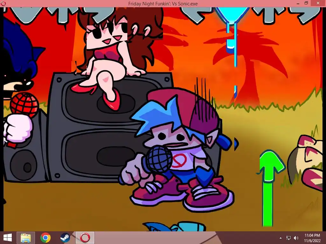Open the Windows Start menu
326x244 pixels.
[8, 238]
